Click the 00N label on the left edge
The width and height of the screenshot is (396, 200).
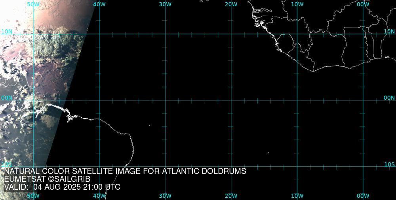pos(7,98)
